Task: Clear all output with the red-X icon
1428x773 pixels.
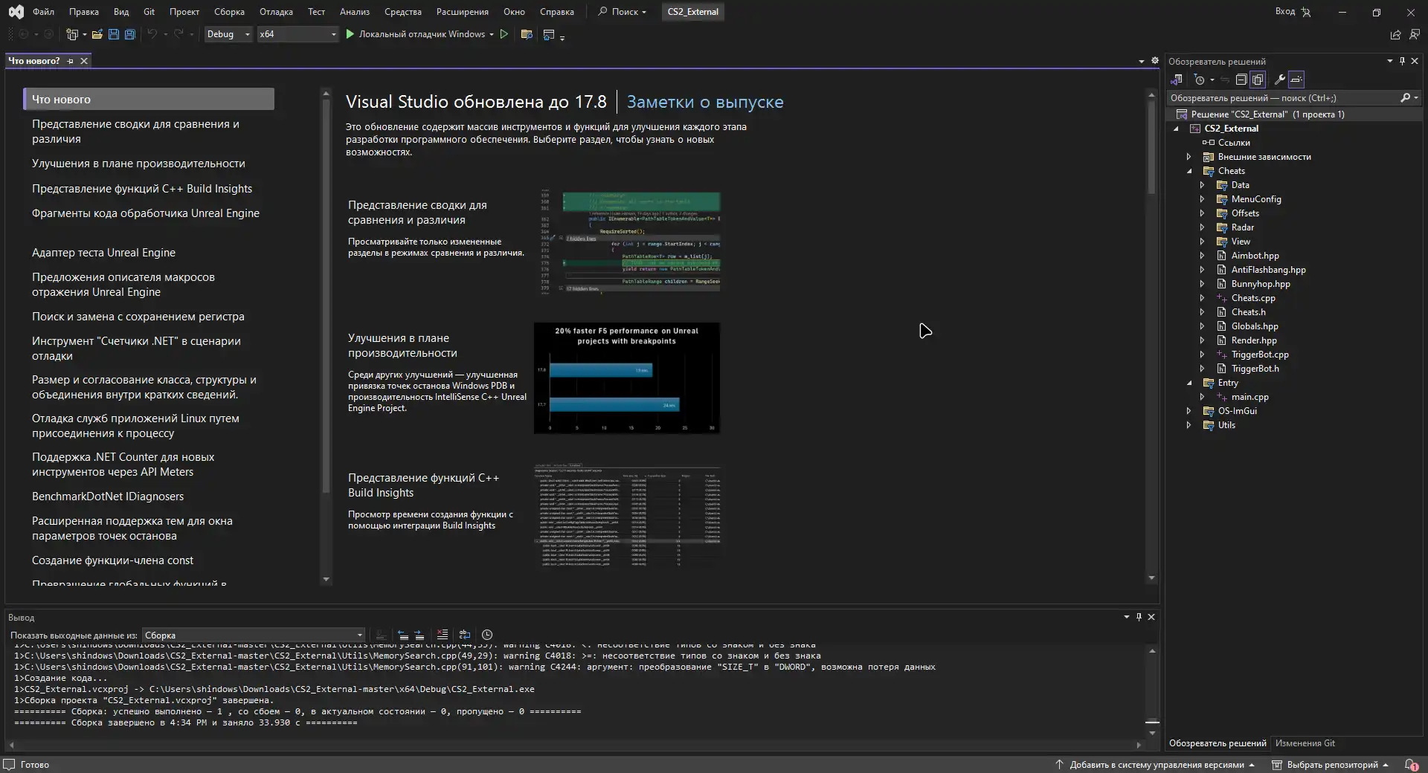Action: pos(443,635)
